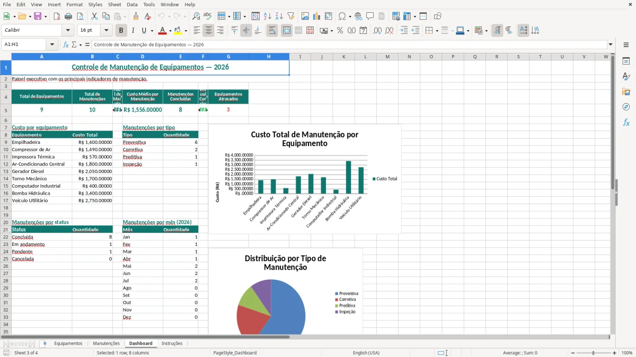The width and height of the screenshot is (636, 357).
Task: Remove a decimal place
Action: (x=390, y=31)
